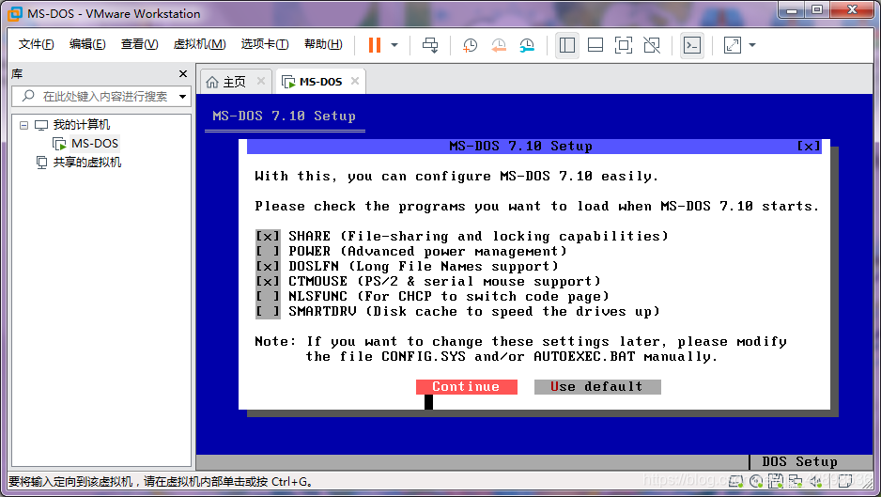Take a snapshot of this virtual machine
The height and width of the screenshot is (497, 881).
click(470, 45)
